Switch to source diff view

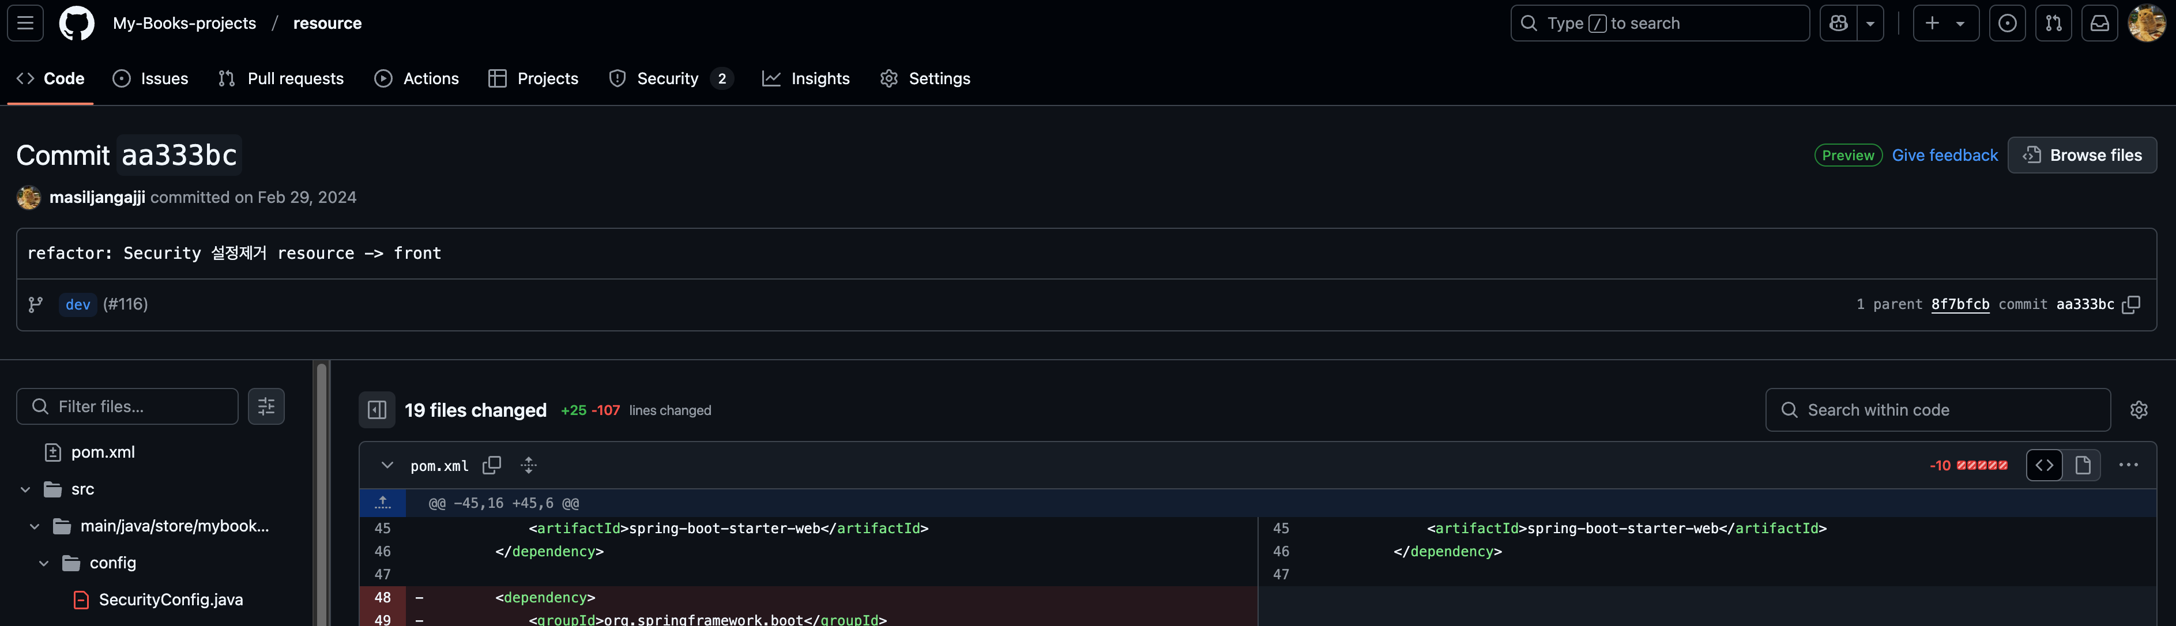[x=2044, y=466]
